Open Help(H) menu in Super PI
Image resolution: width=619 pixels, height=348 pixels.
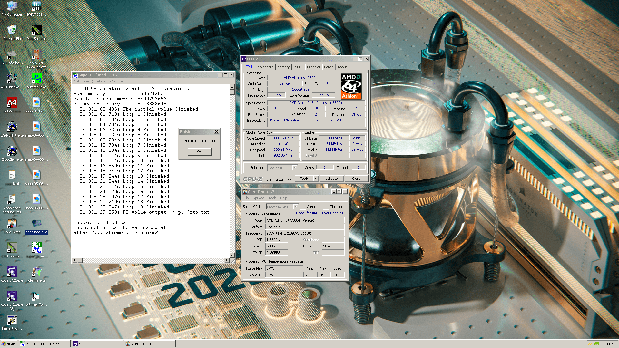124,81
